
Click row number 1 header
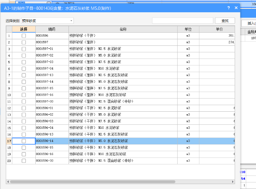tap(9, 36)
